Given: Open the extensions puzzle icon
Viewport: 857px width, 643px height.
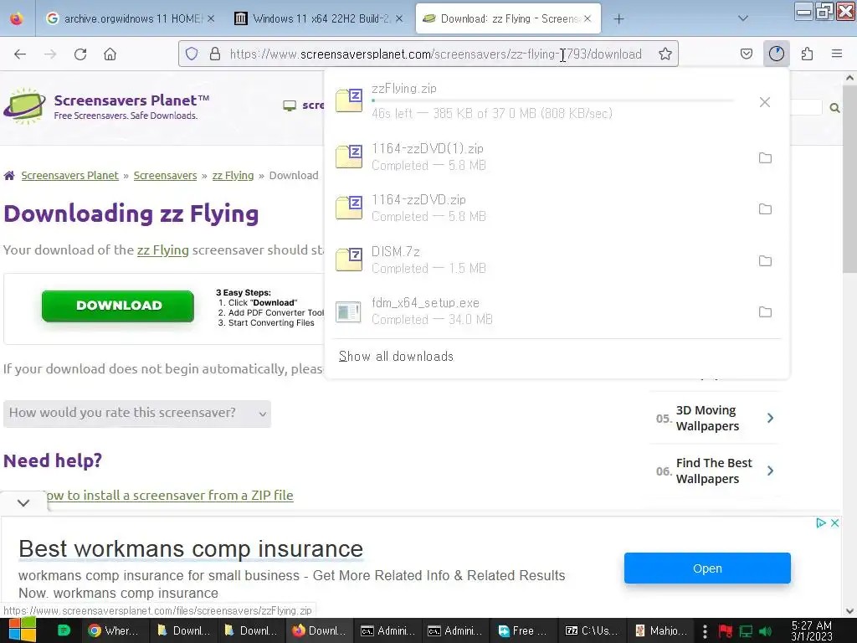Looking at the screenshot, I should [807, 54].
